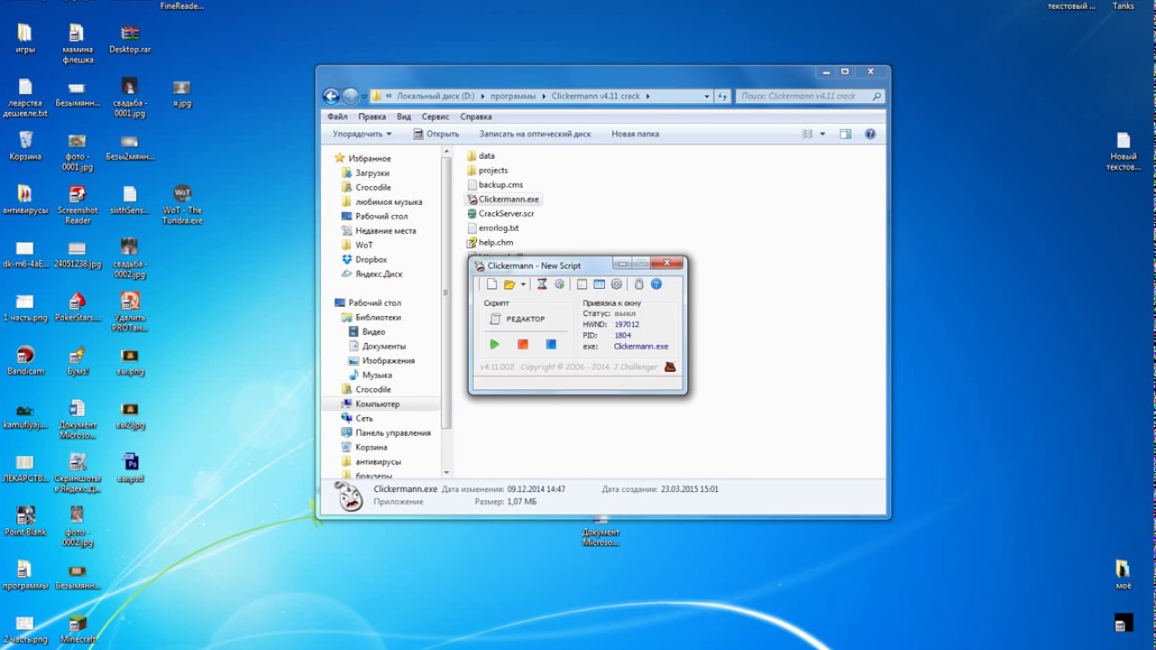
Task: Go back in Explorer
Action: [x=331, y=96]
